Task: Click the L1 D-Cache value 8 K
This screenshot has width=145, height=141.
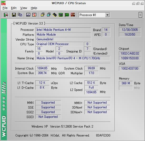Action: click(x=42, y=87)
